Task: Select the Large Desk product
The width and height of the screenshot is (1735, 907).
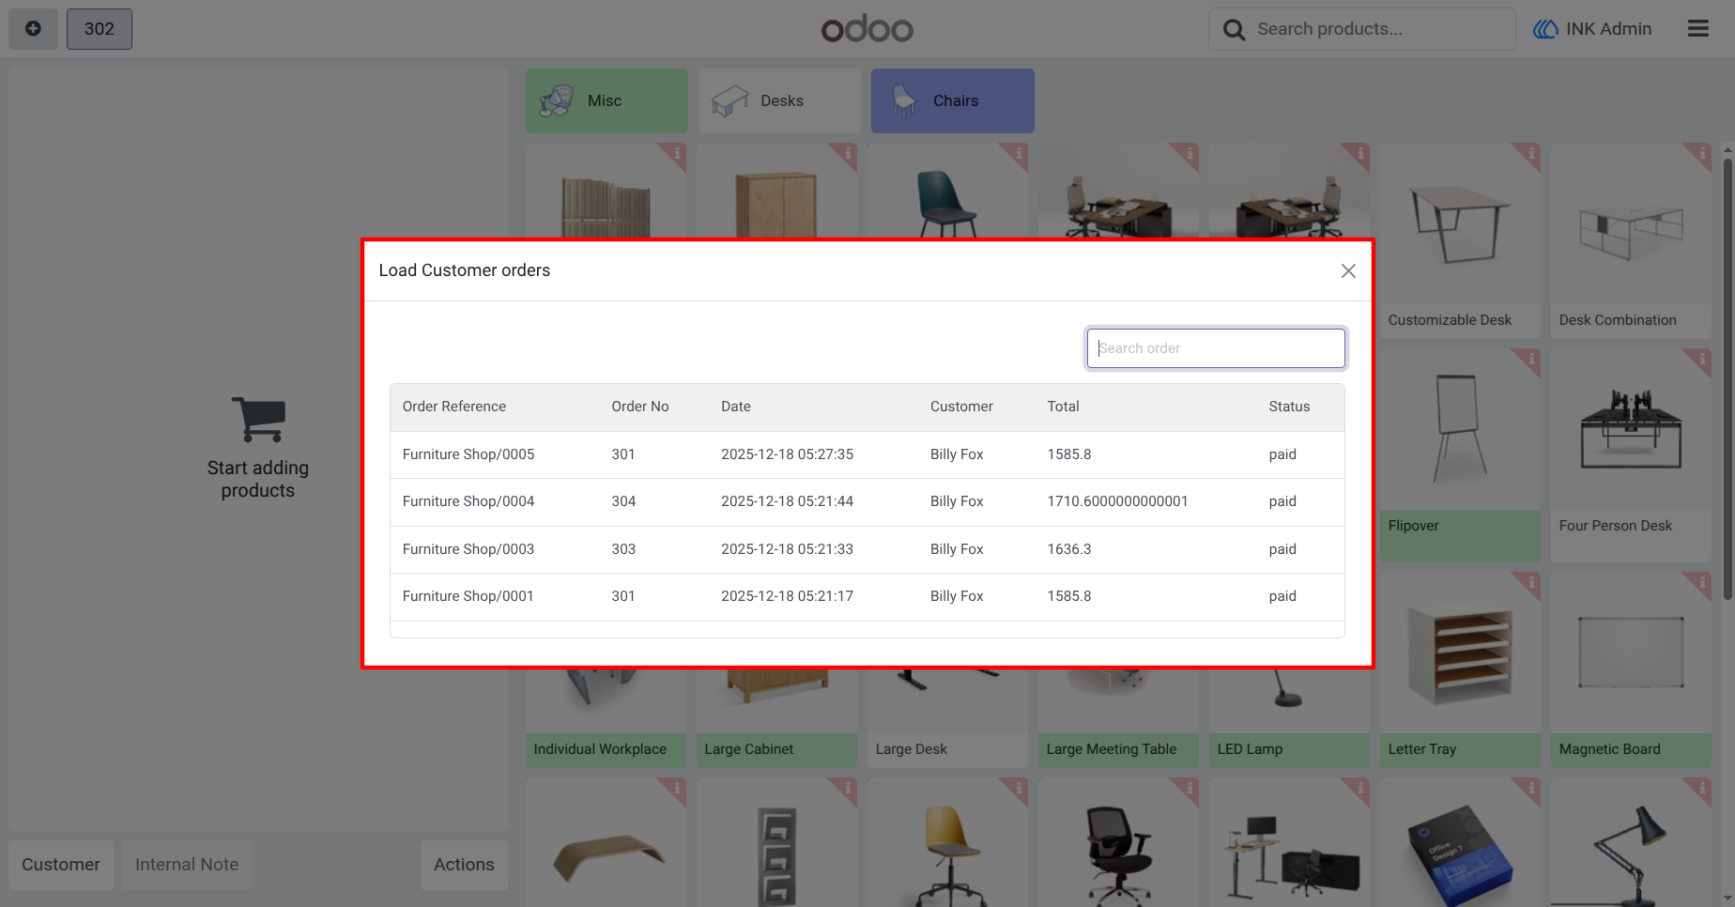Action: [947, 718]
